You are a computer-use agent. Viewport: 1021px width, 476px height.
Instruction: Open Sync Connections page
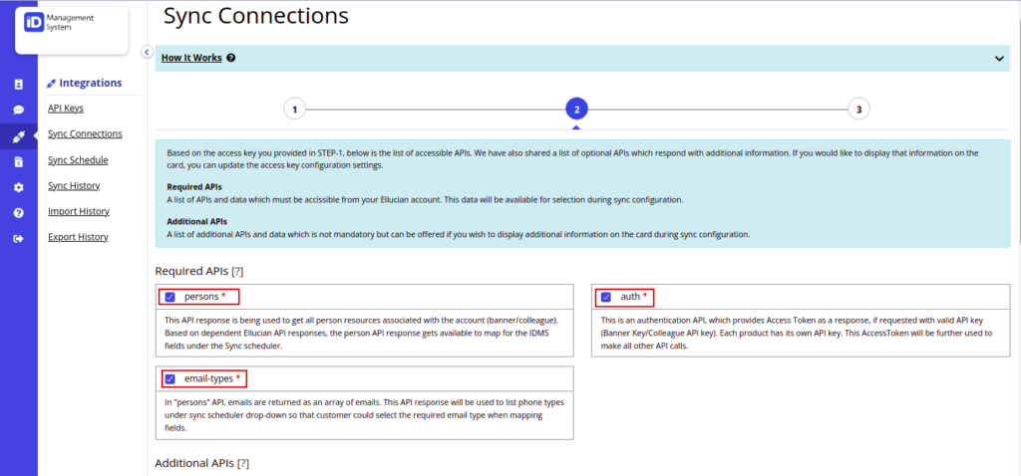click(x=85, y=134)
